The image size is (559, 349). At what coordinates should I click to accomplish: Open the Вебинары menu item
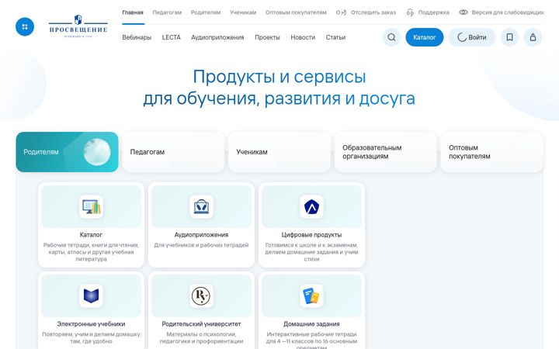137,37
